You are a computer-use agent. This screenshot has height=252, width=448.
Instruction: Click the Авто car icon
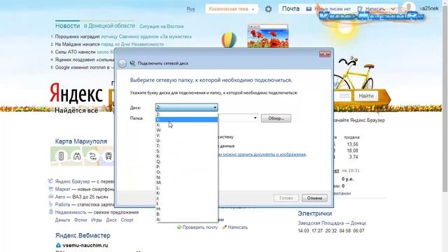point(50,196)
